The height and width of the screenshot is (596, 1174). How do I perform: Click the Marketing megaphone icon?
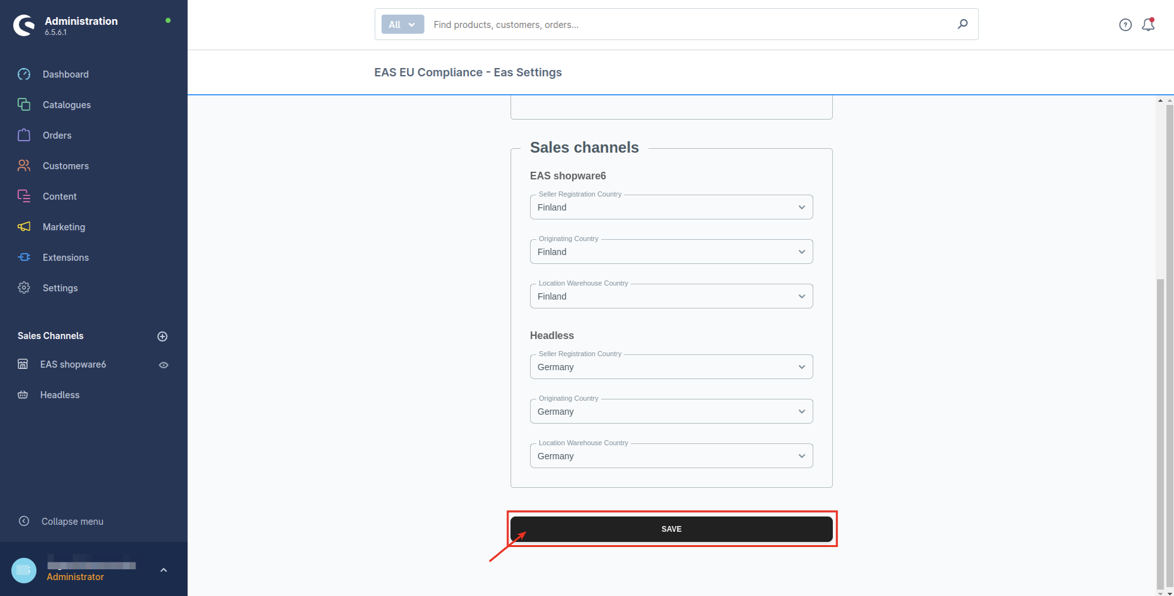click(24, 227)
